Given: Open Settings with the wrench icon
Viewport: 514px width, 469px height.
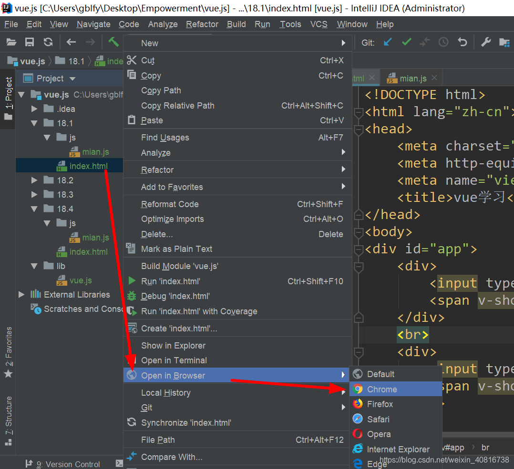Looking at the screenshot, I should coord(486,42).
